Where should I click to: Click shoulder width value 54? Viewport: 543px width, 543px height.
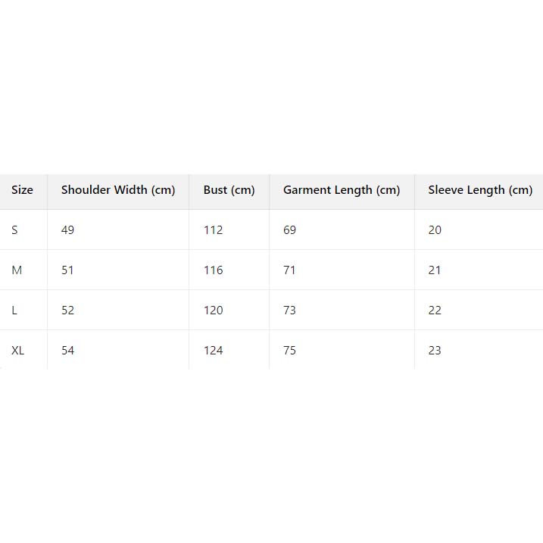tap(68, 351)
